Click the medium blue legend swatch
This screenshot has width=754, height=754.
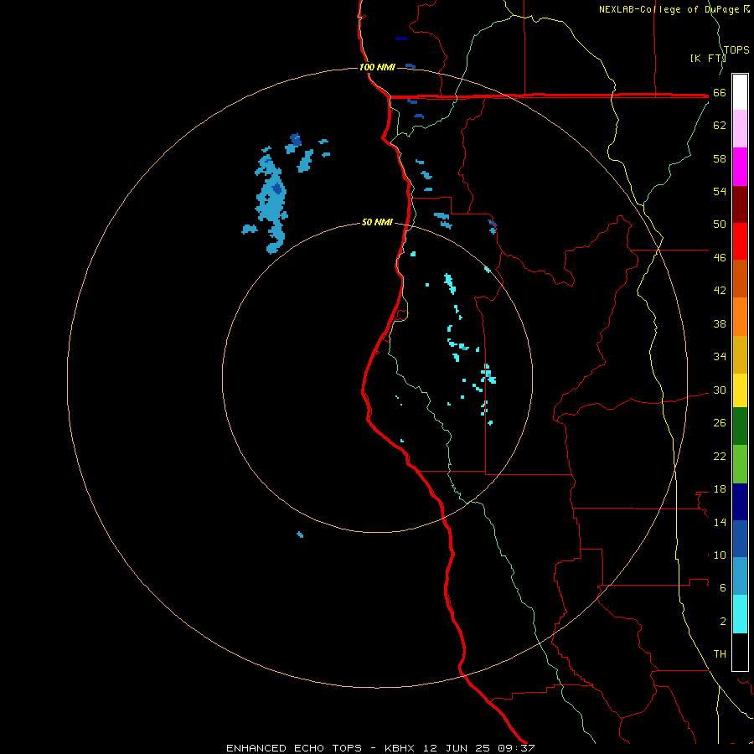click(740, 539)
